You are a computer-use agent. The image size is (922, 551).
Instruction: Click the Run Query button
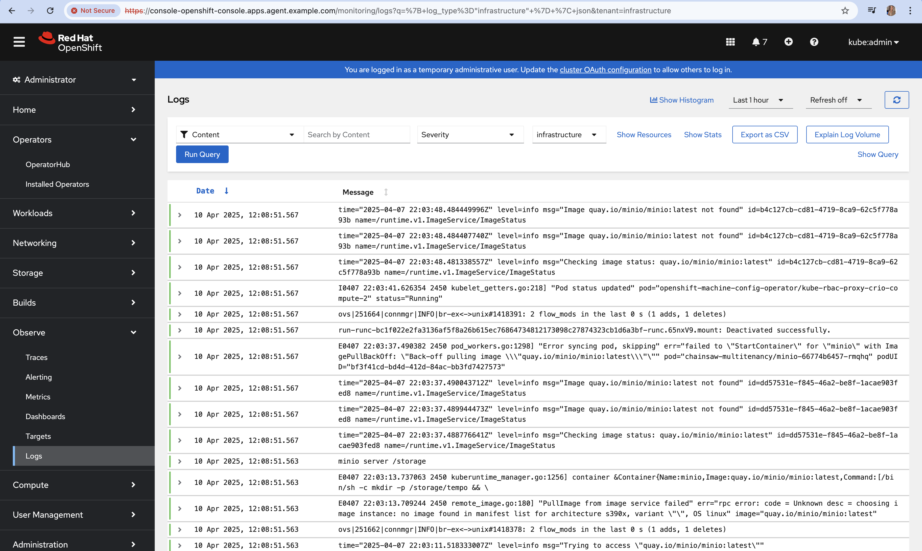pyautogui.click(x=202, y=155)
